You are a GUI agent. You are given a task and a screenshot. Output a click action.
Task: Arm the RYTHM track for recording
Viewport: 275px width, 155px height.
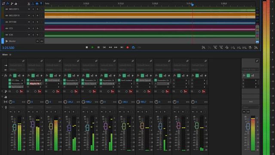click(x=37, y=22)
